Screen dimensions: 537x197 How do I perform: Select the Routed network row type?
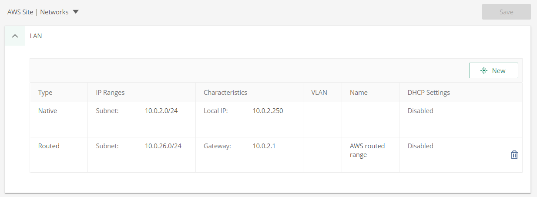coord(49,146)
